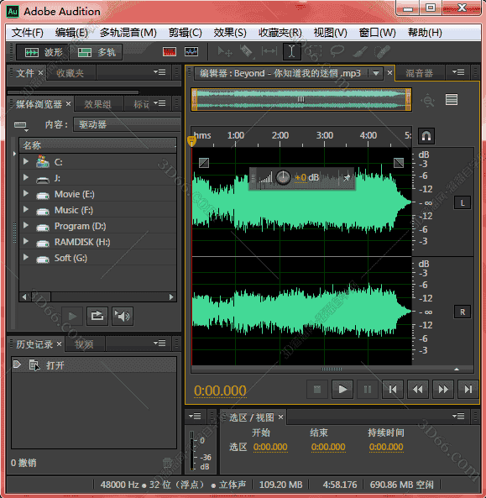
Task: Select the Slip tool
Action: [269, 51]
